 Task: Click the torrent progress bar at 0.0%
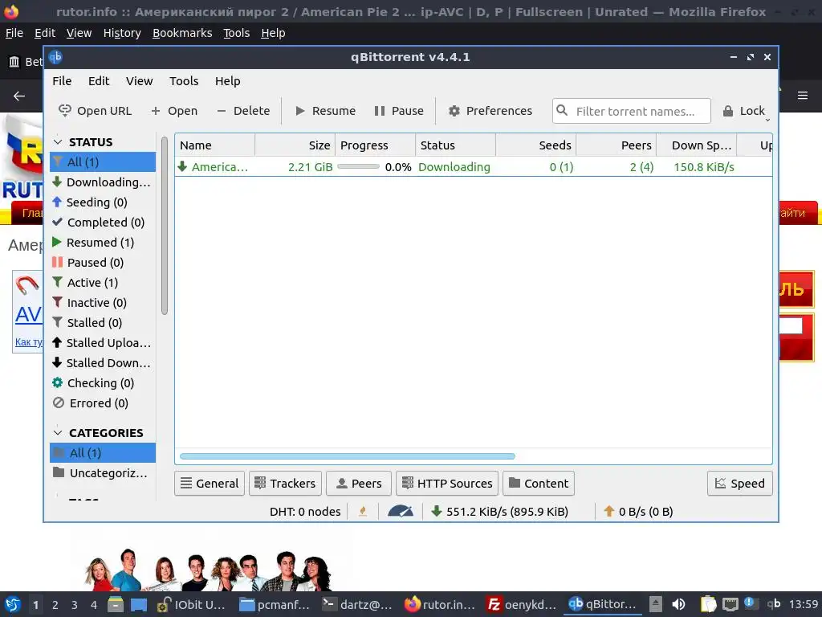tap(358, 166)
